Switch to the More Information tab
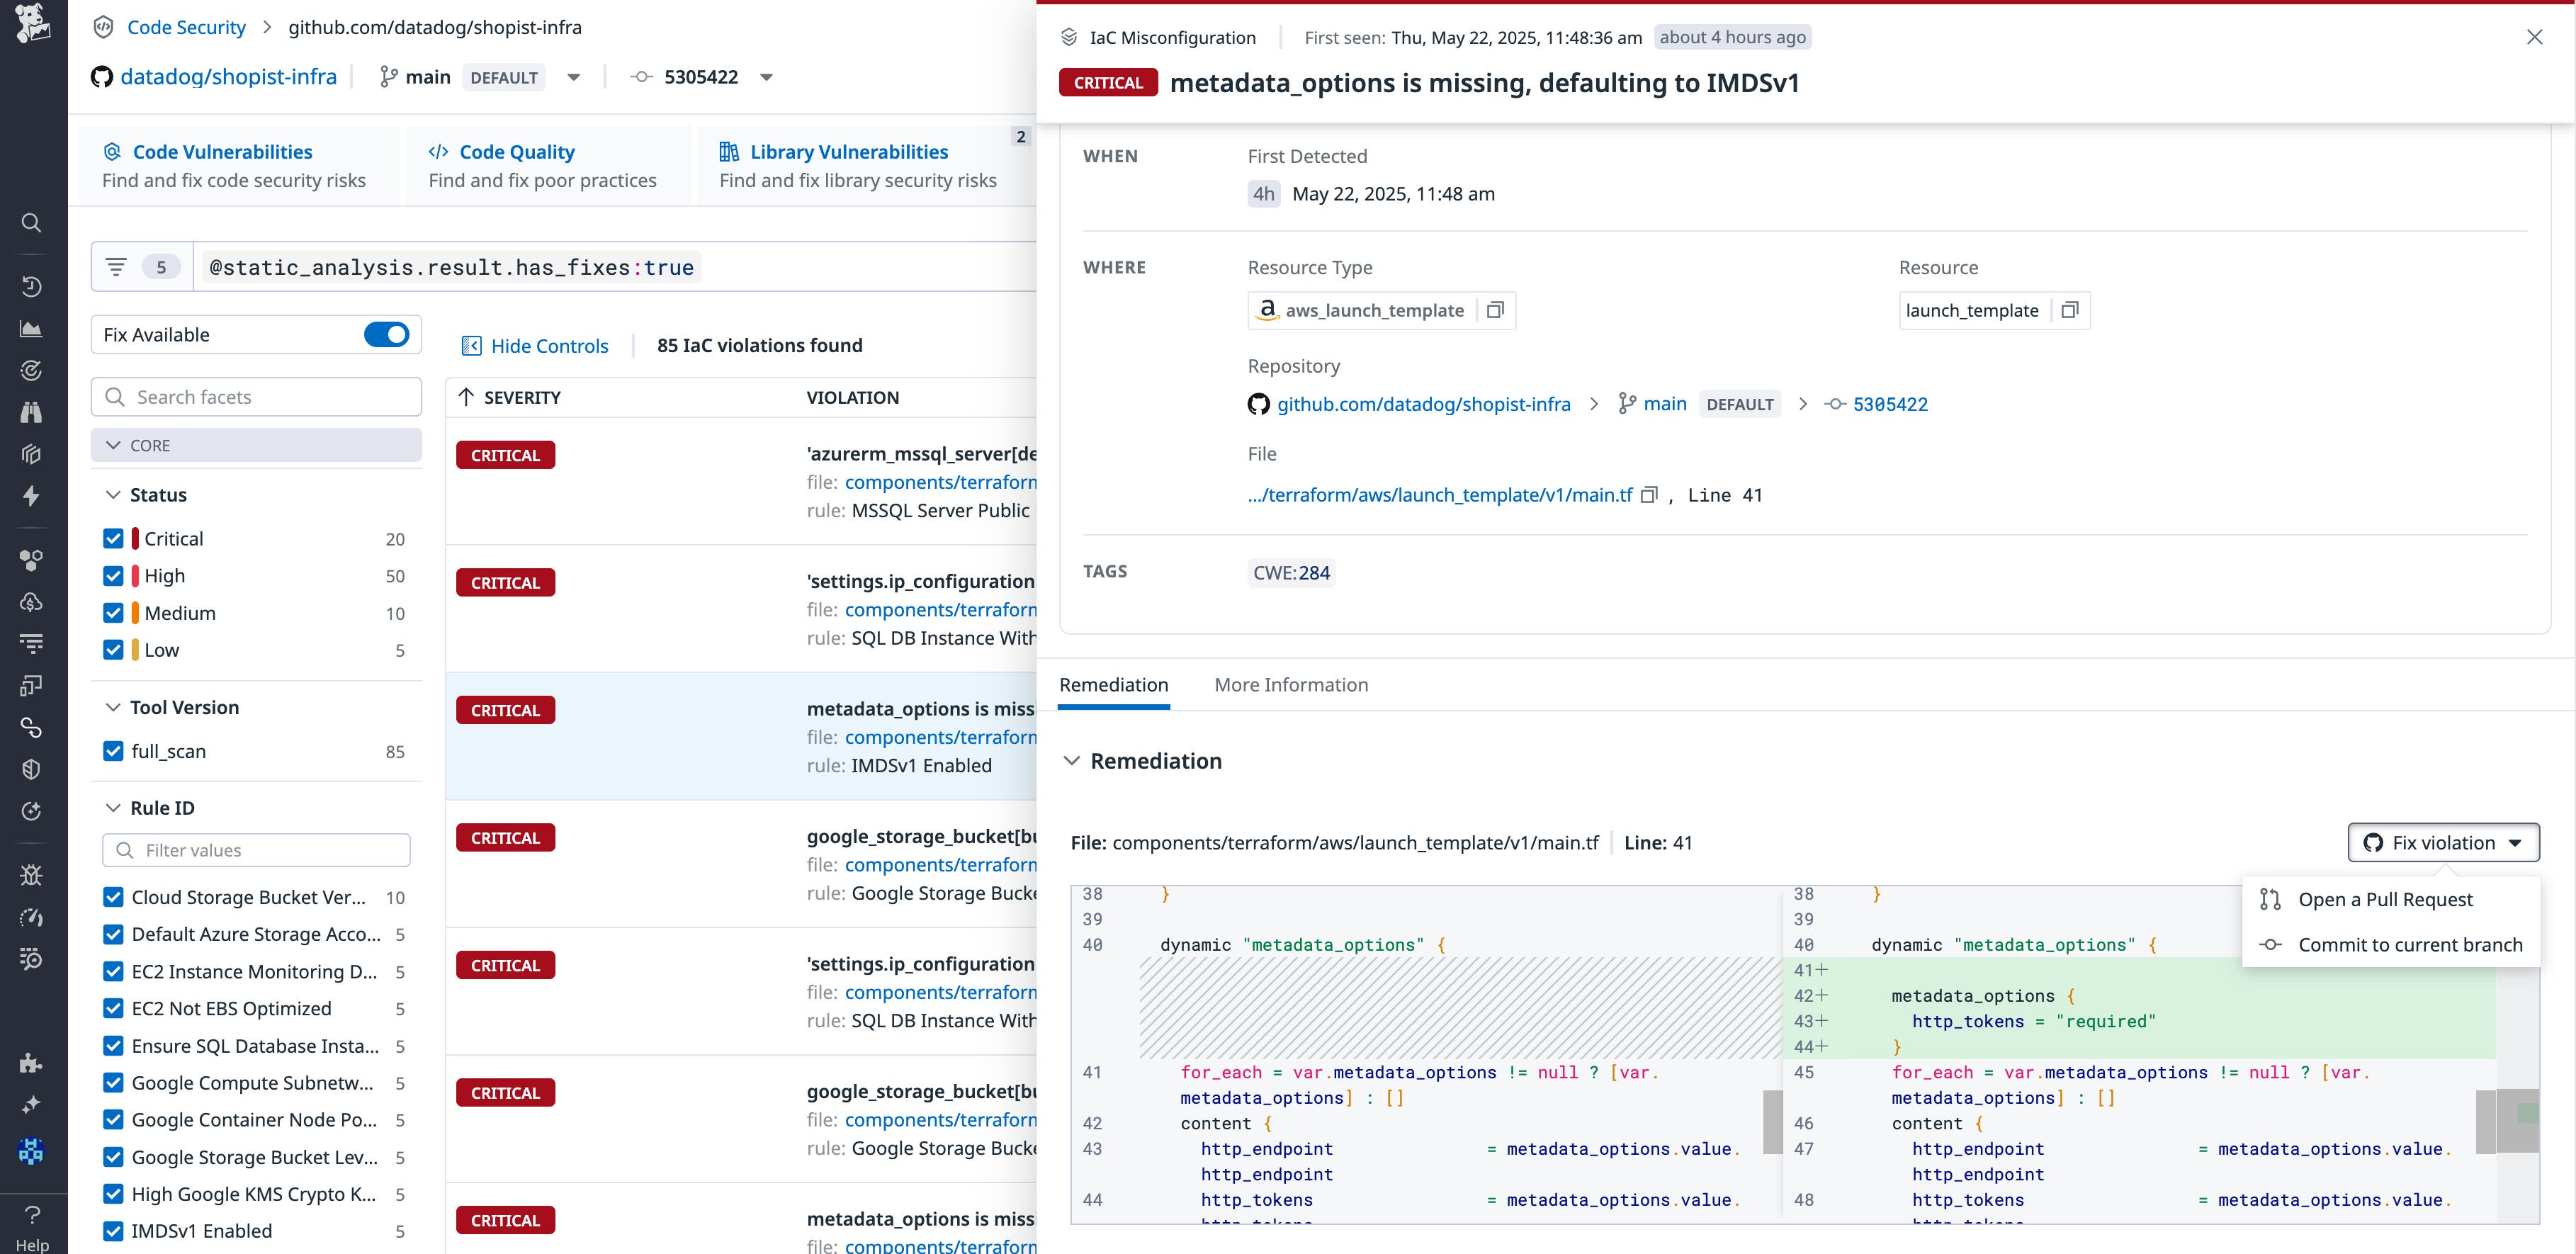Viewport: 2576px width, 1254px height. pyautogui.click(x=1291, y=685)
